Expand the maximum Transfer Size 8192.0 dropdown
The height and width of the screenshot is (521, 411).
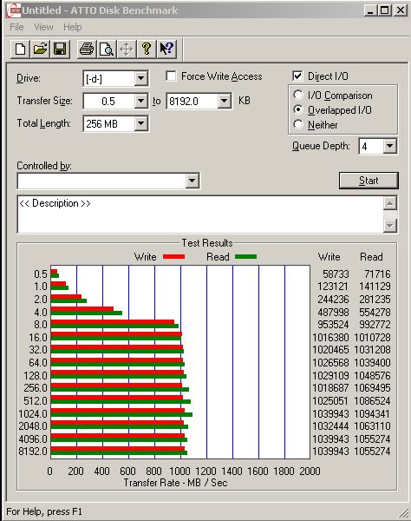pos(225,101)
